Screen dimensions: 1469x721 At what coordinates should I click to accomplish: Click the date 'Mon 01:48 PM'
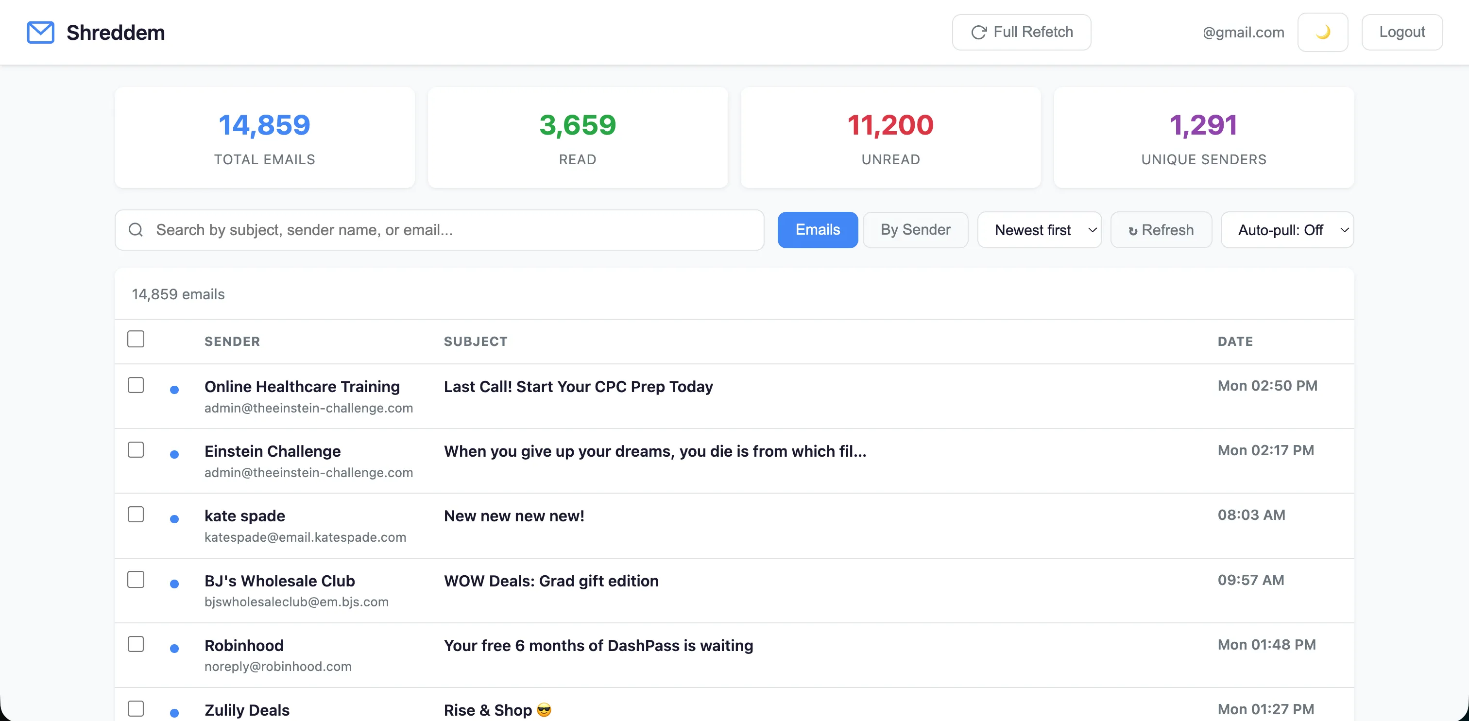click(1266, 645)
